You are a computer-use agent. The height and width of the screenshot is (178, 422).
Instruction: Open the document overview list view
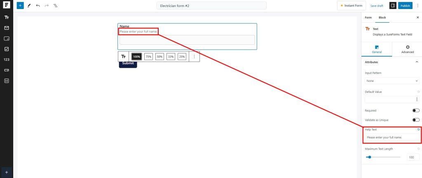click(x=55, y=5)
